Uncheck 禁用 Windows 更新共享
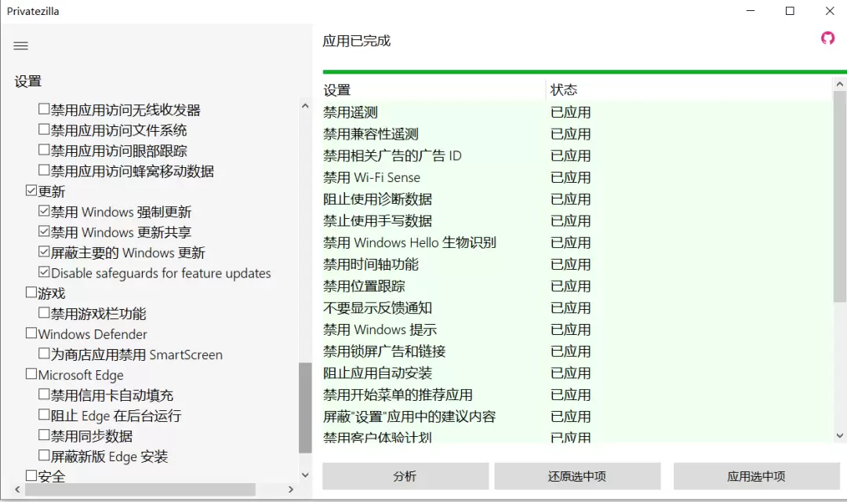 [x=44, y=231]
